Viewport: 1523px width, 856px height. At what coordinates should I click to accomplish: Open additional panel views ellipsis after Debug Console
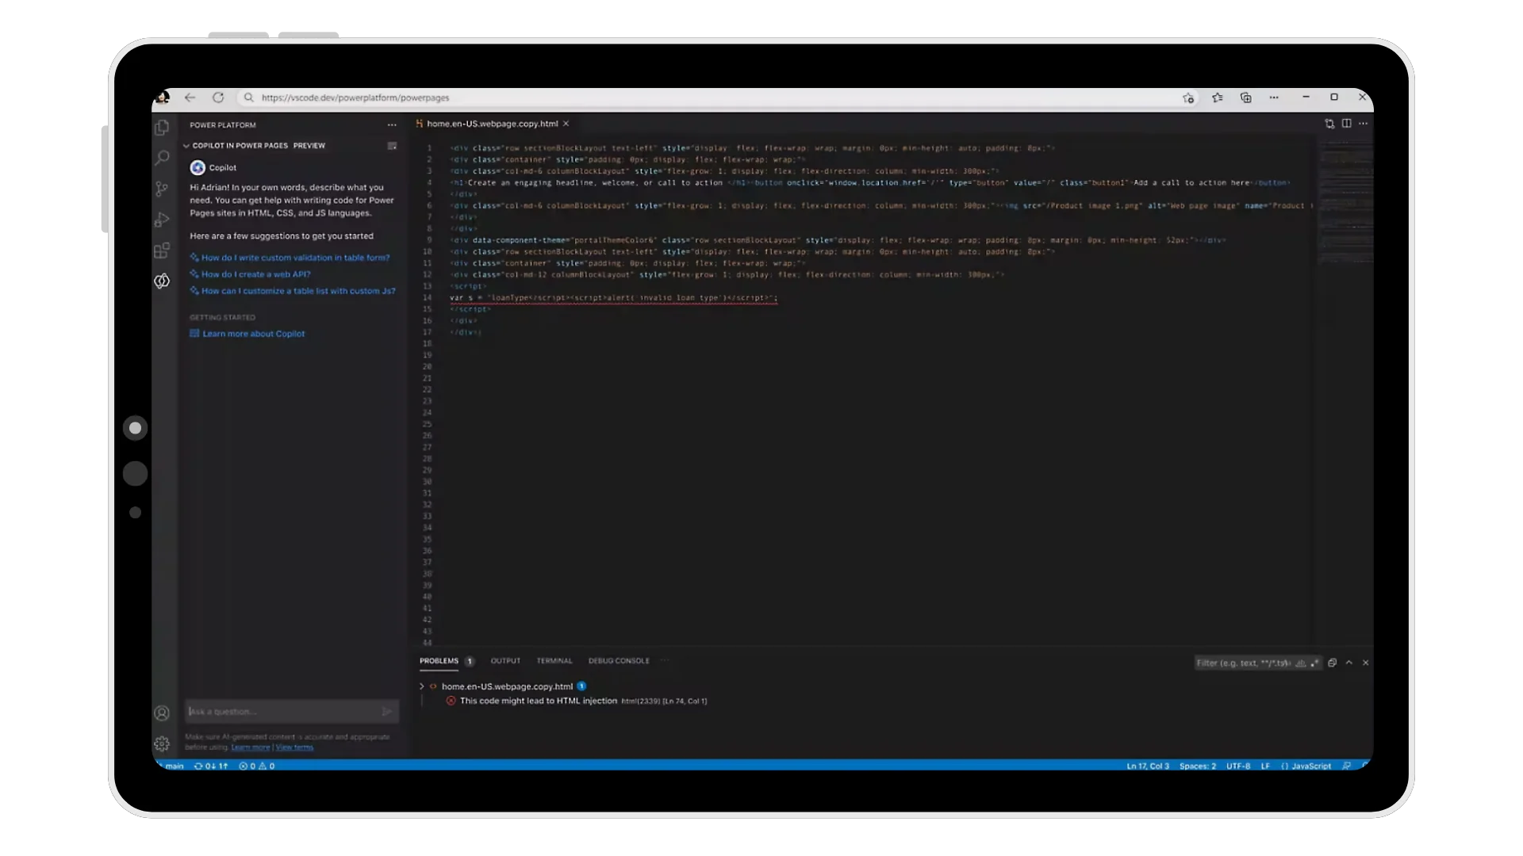point(665,660)
